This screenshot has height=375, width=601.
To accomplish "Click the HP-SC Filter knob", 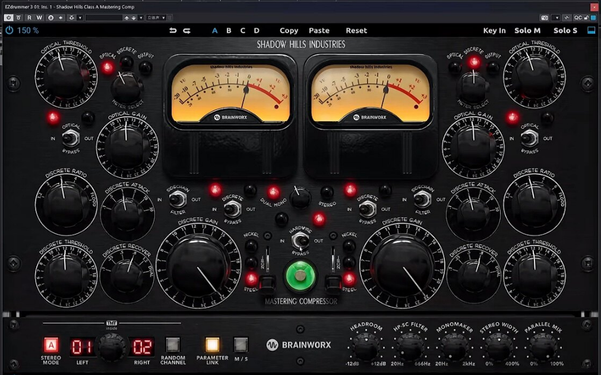I will point(410,347).
